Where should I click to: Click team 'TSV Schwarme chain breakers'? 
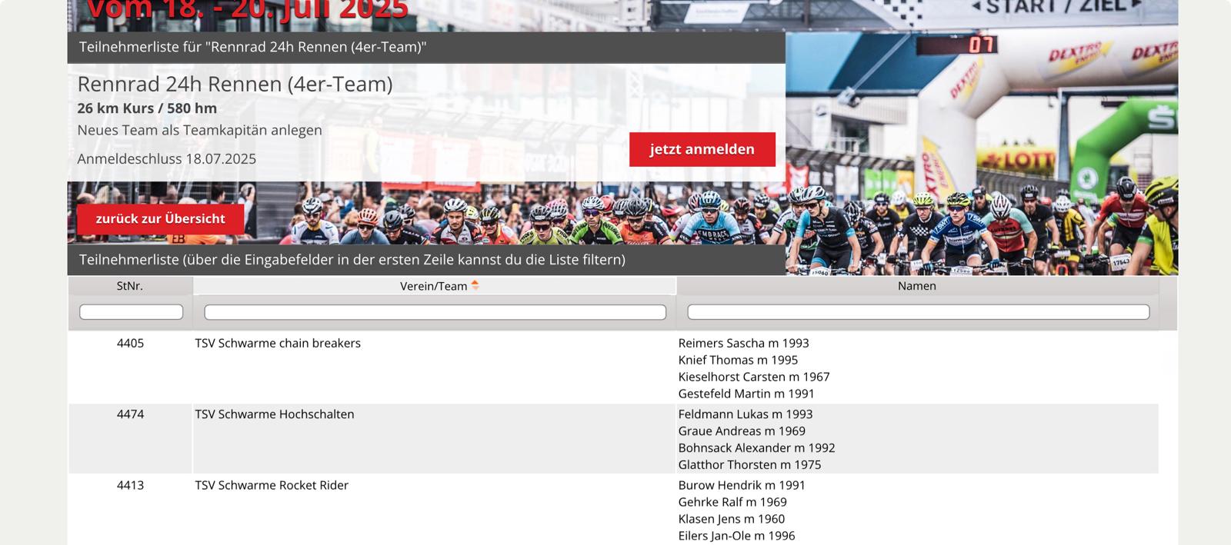click(x=278, y=343)
